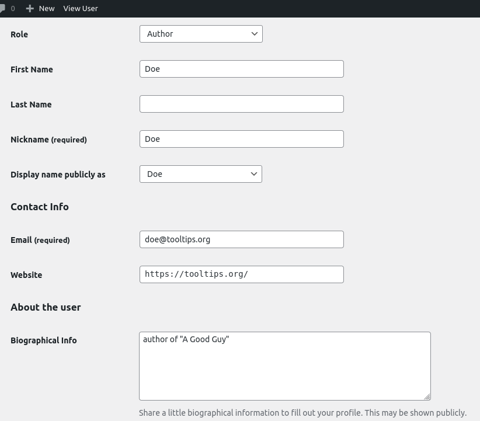Select the Nickname required field
Viewport: 480px width, 421px height.
click(x=242, y=139)
